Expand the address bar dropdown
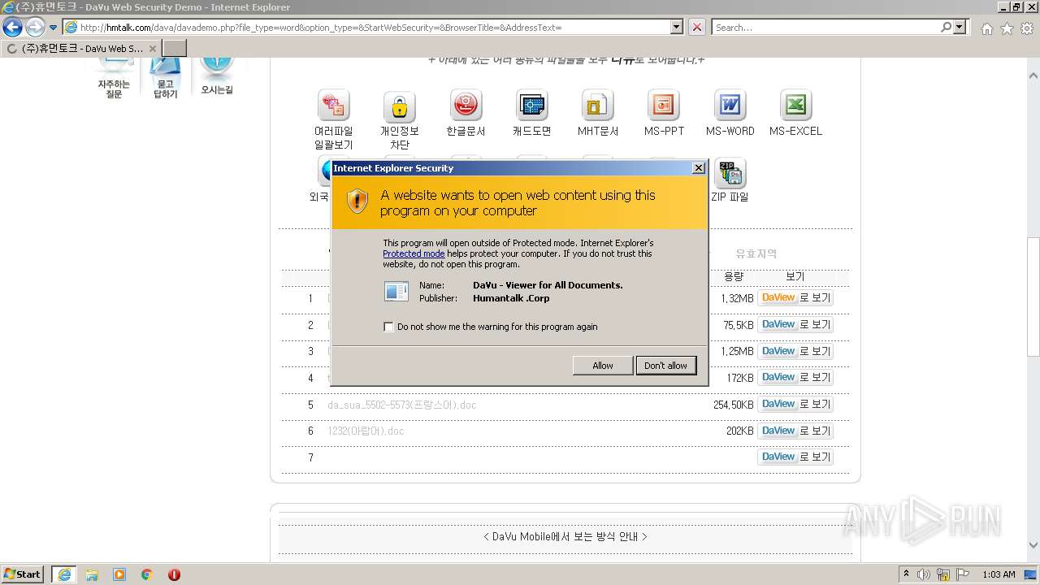 coord(676,27)
